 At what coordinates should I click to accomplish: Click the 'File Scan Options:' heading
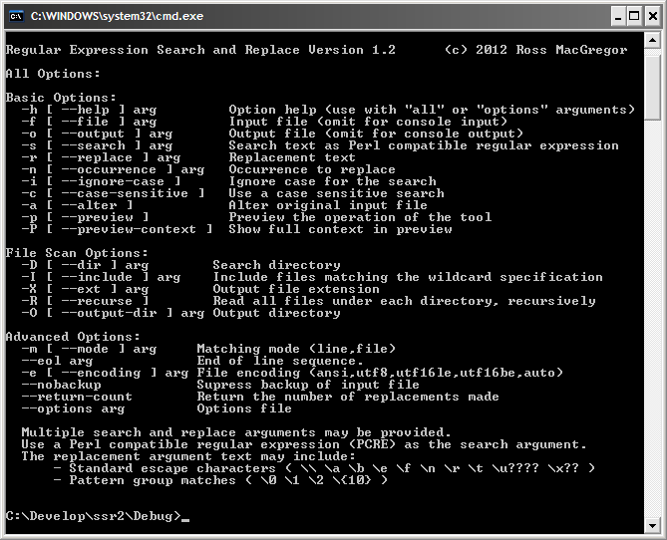coord(77,253)
